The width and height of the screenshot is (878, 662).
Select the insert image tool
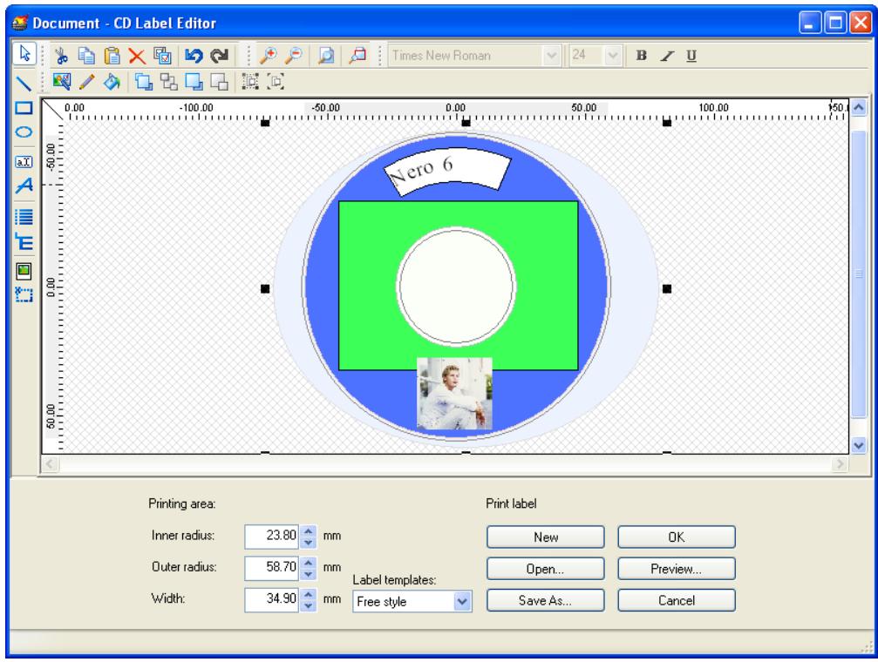coord(24,271)
